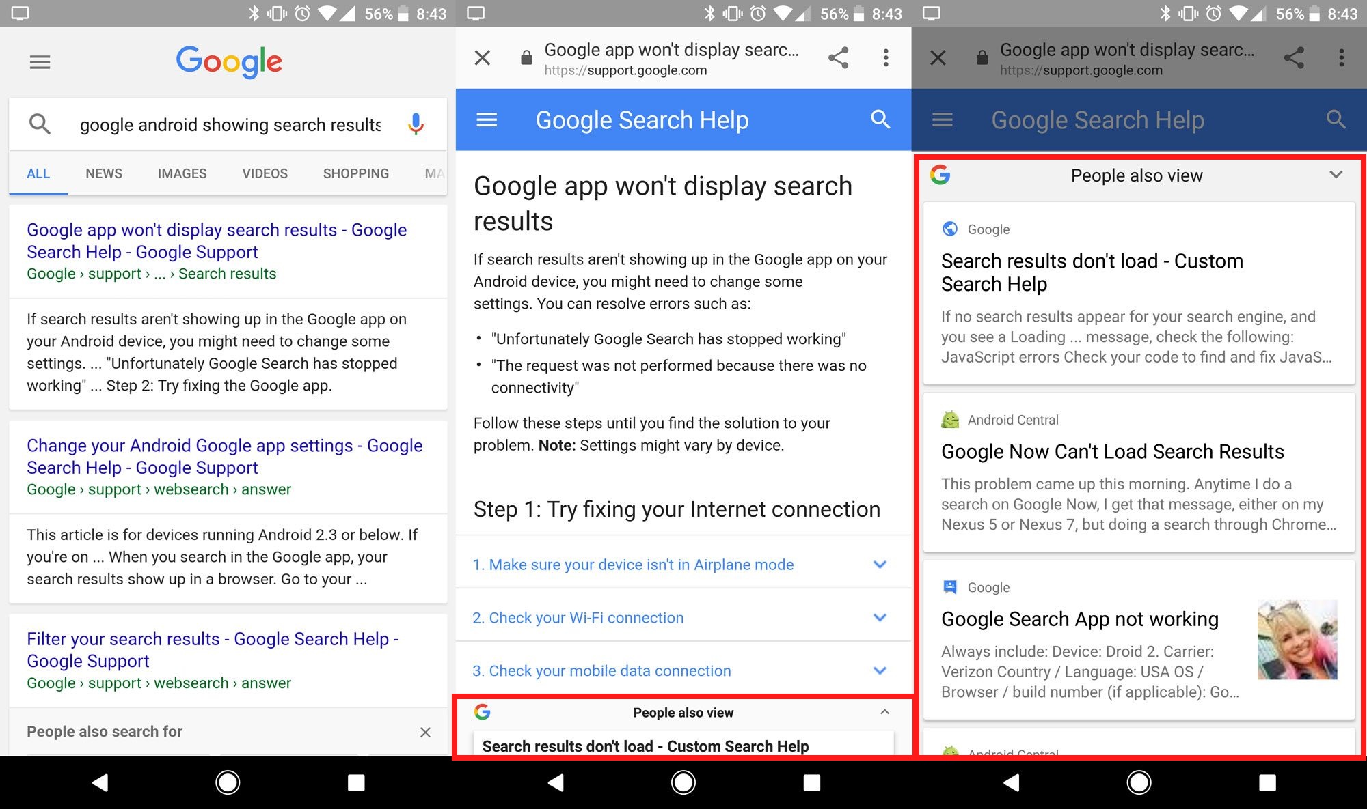
Task: Close the browser tab in the middle screen
Action: 483,58
